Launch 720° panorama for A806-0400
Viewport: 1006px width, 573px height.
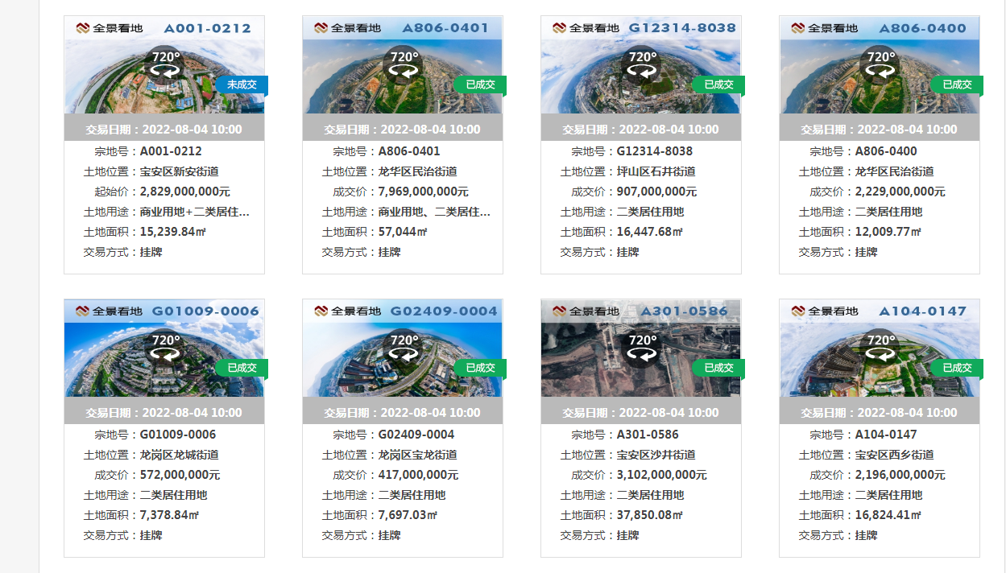(880, 64)
